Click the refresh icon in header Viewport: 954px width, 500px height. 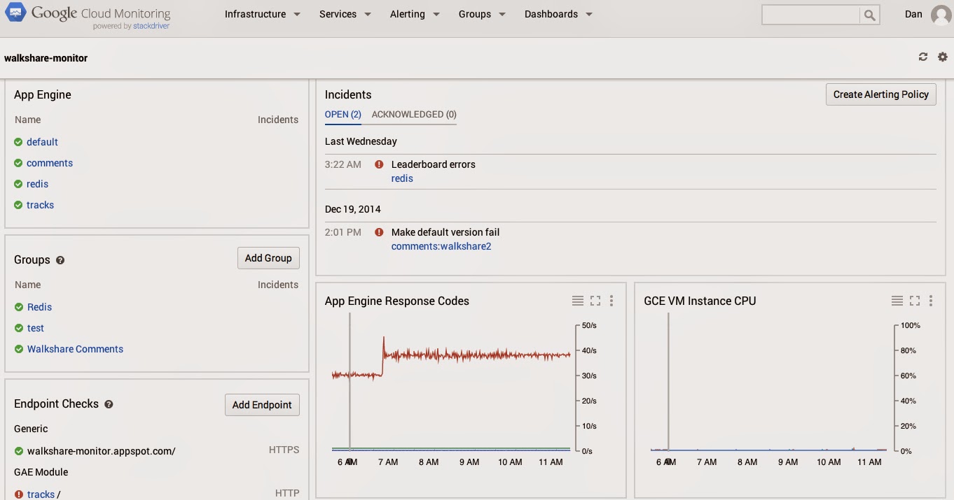[x=923, y=57]
